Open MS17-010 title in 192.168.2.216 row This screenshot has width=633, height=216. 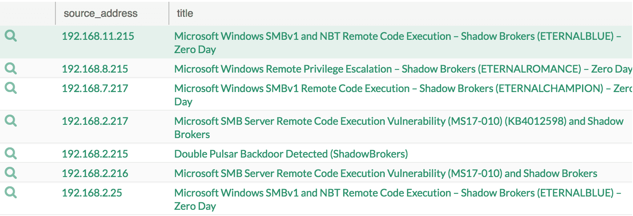386,174
